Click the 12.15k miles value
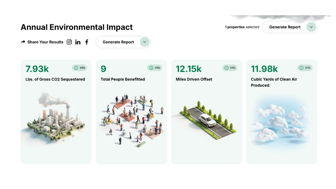This screenshot has width=336, height=189. pyautogui.click(x=189, y=69)
